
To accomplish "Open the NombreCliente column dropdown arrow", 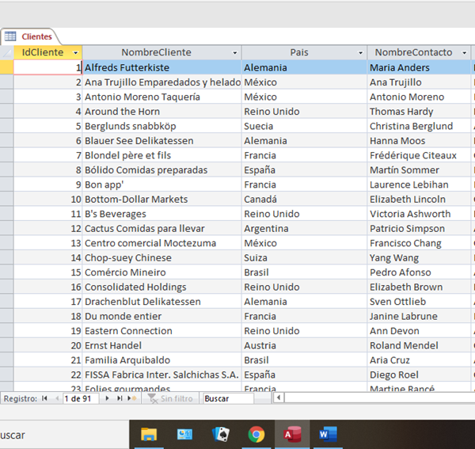I will coord(234,53).
